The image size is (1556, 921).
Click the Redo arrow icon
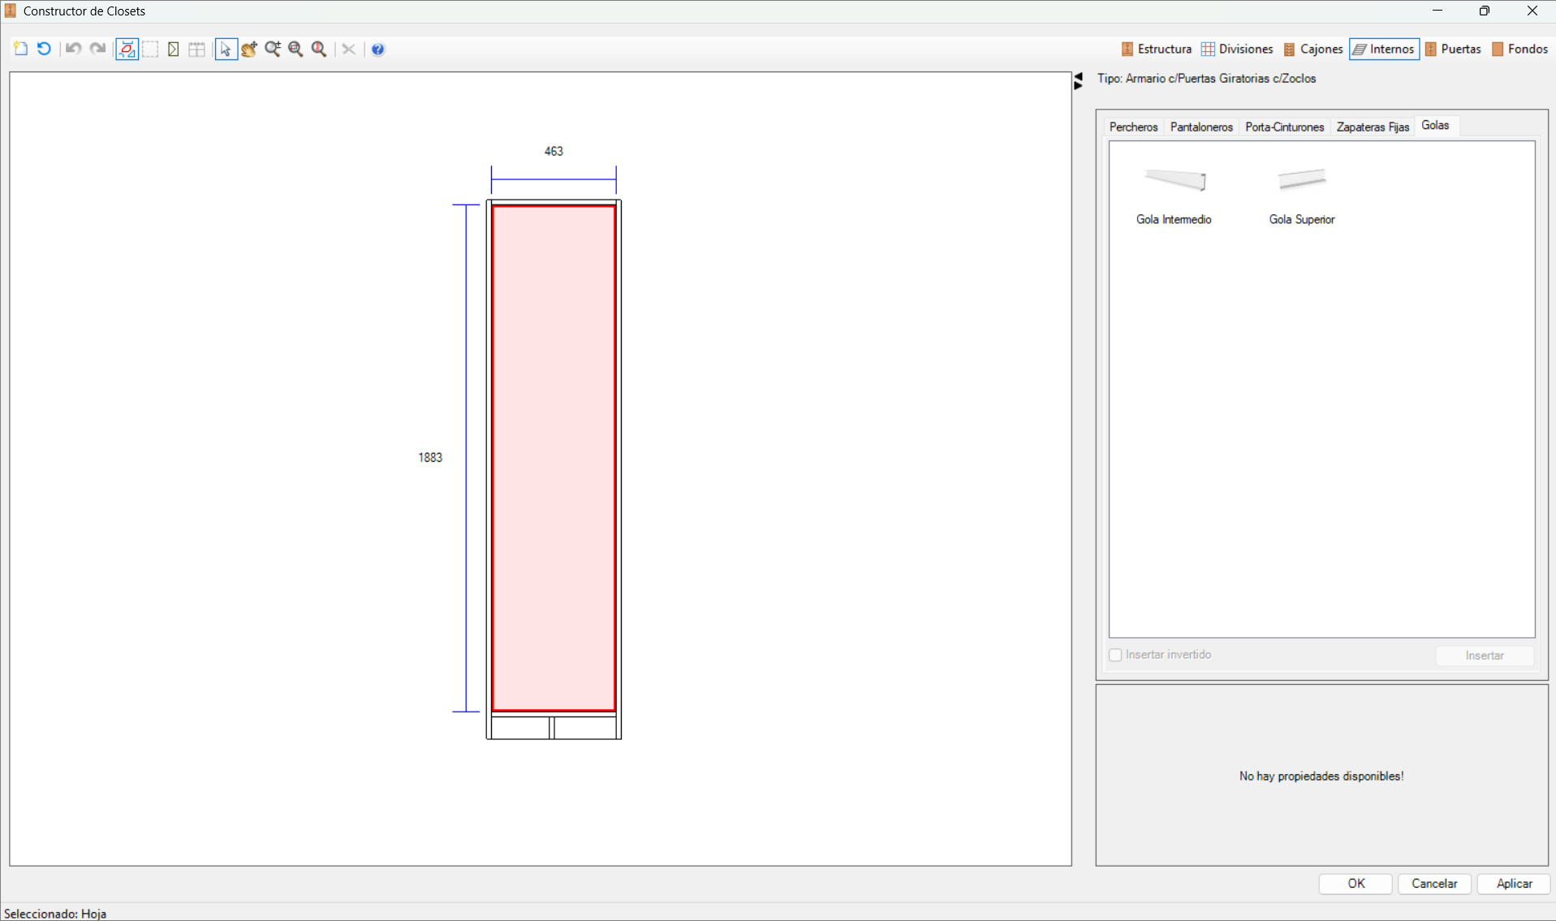[97, 49]
